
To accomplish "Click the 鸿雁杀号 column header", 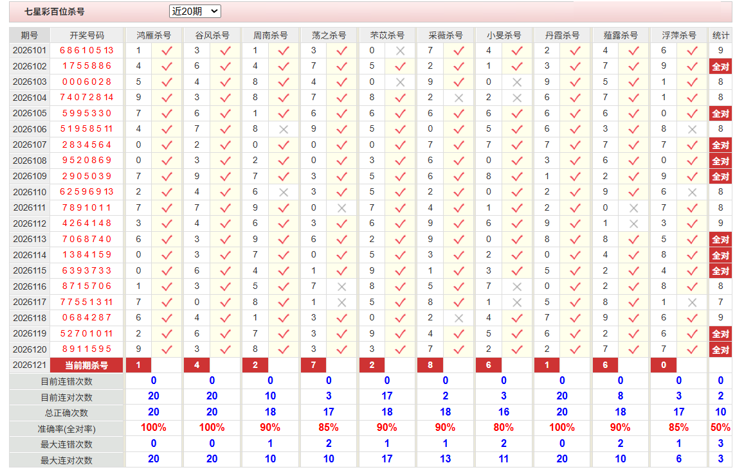I will (x=154, y=35).
